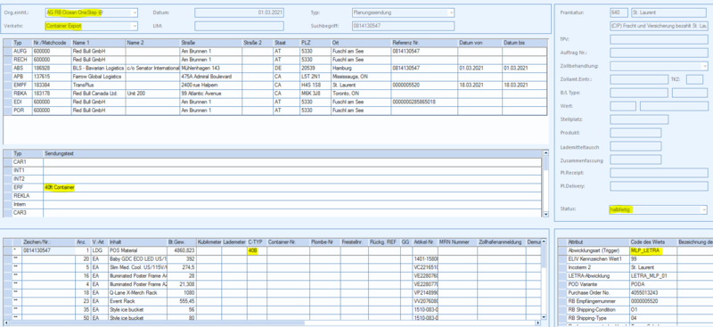The width and height of the screenshot is (713, 327).
Task: Open the Status halbfertig dropdown
Action: [705, 209]
